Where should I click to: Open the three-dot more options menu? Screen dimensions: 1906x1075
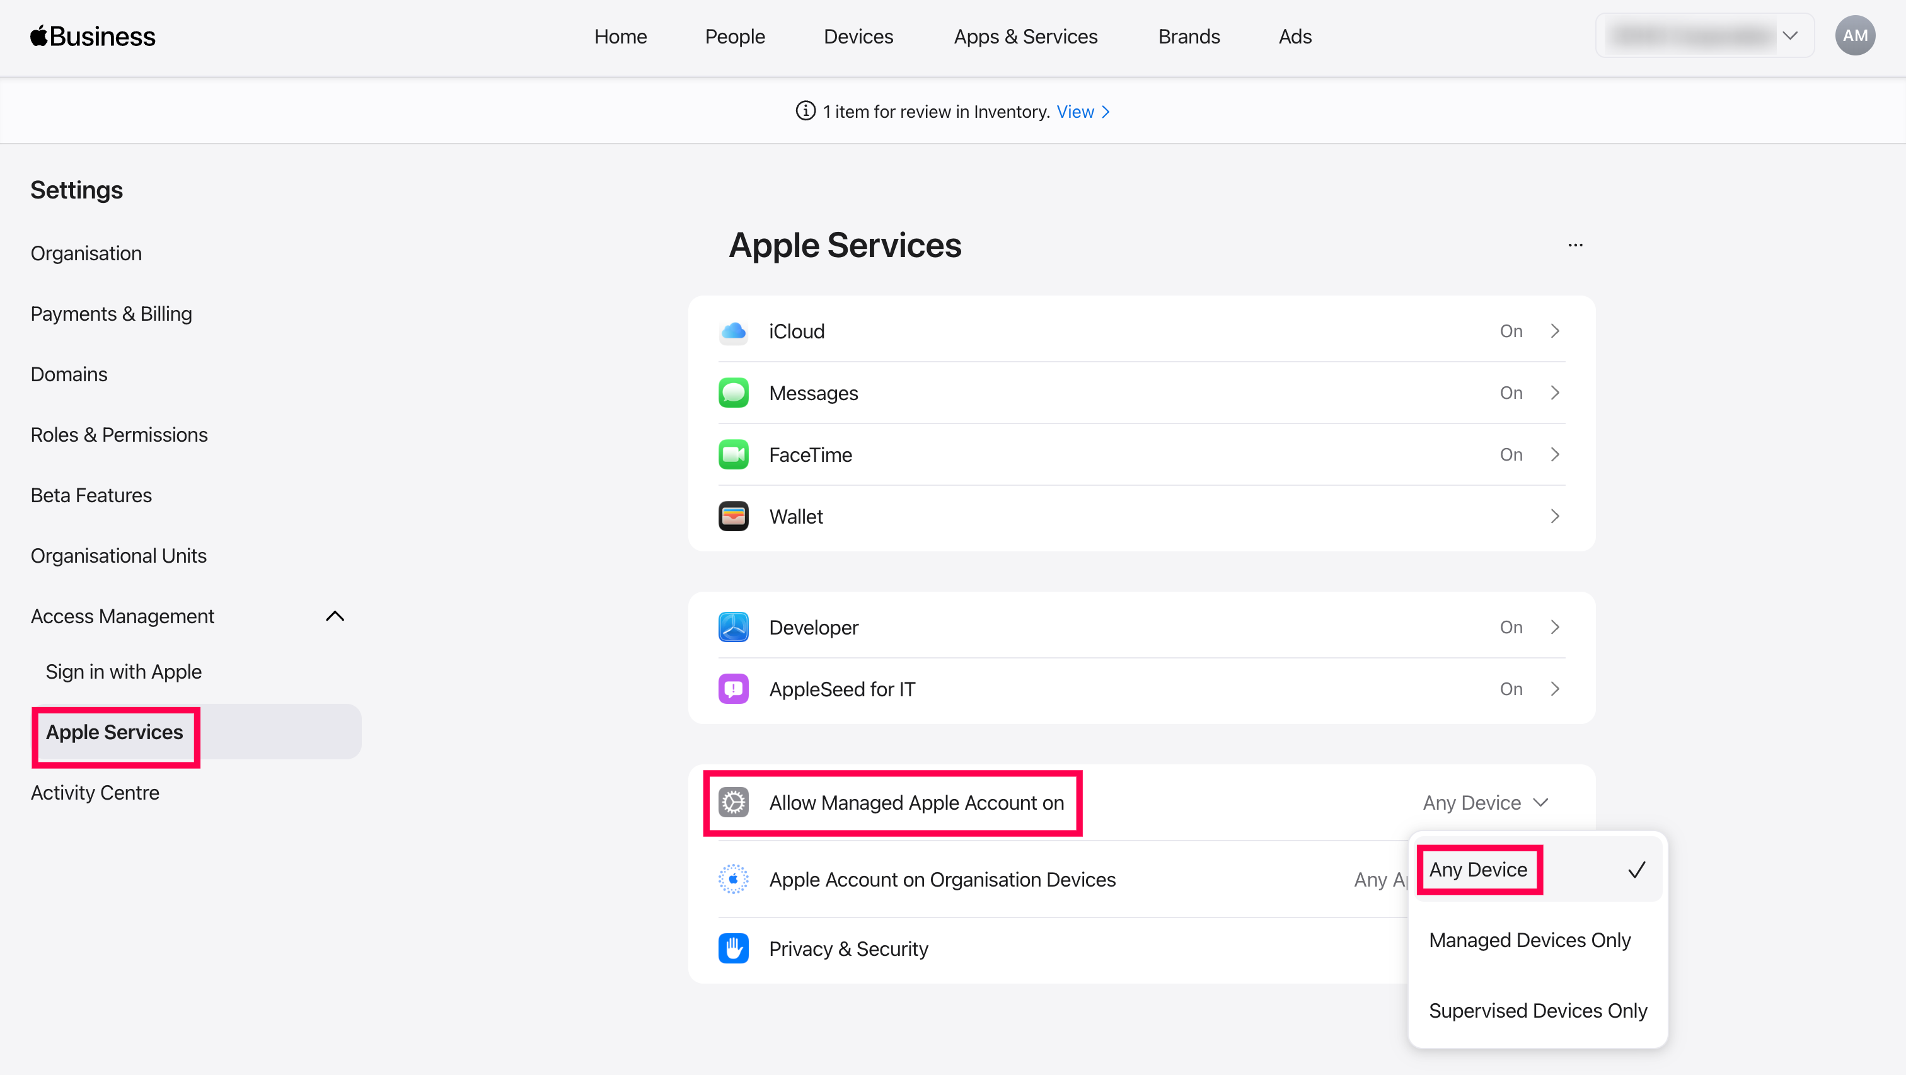click(x=1575, y=245)
